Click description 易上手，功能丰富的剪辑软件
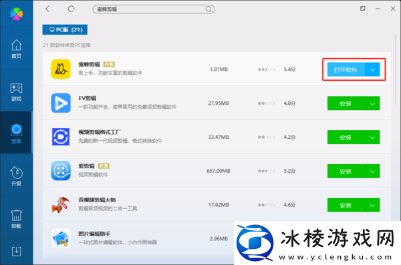This screenshot has height=265, width=401. pyautogui.click(x=110, y=73)
